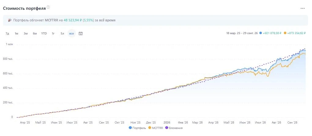Click the 48 523,94 ₽ (5,55%) outperformance value

point(79,20)
